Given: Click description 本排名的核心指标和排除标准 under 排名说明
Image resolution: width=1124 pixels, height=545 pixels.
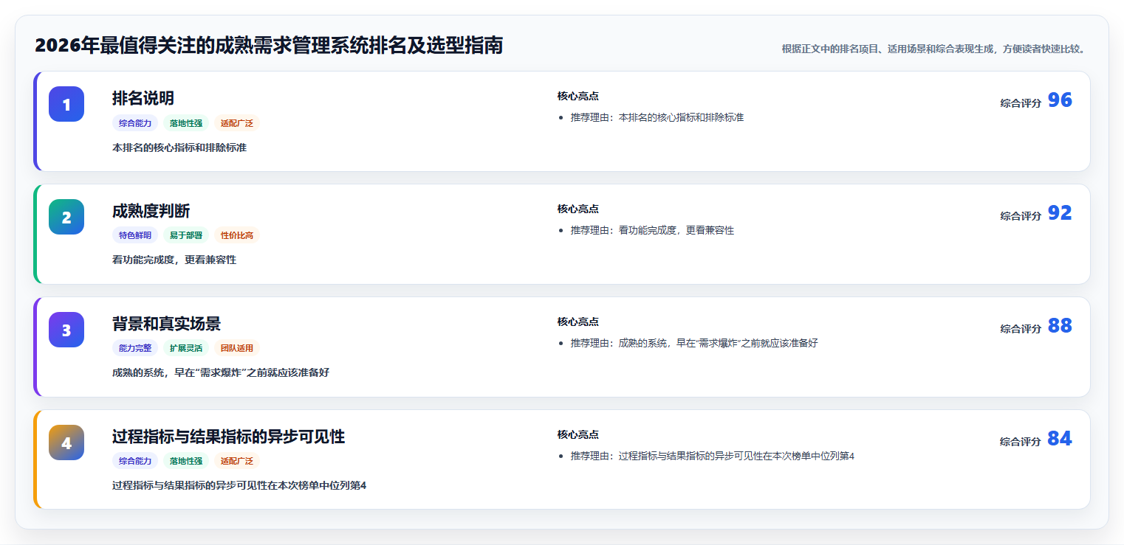Looking at the screenshot, I should pos(179,147).
